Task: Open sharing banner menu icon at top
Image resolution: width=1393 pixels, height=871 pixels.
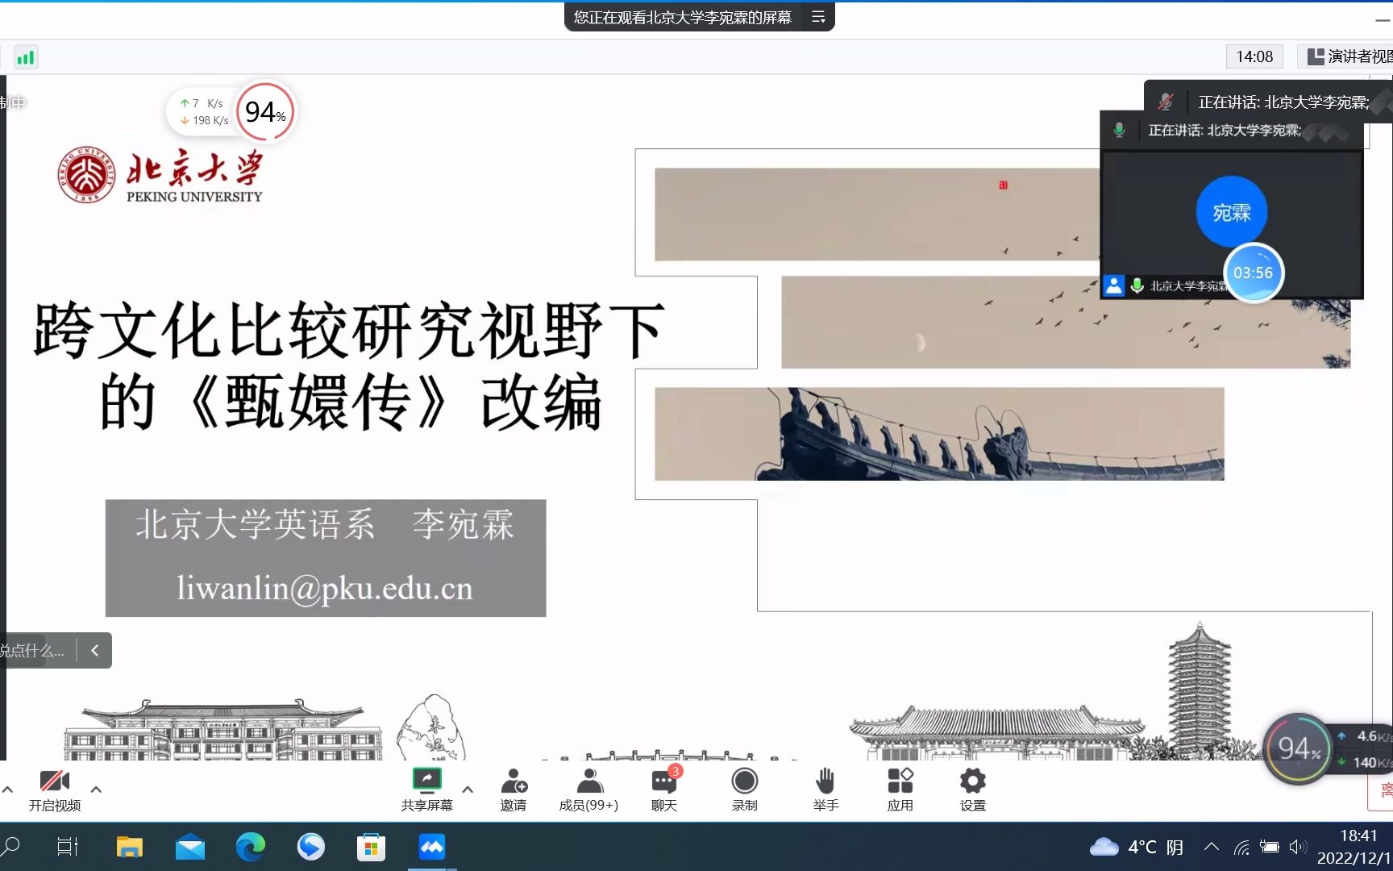Action: [x=818, y=17]
